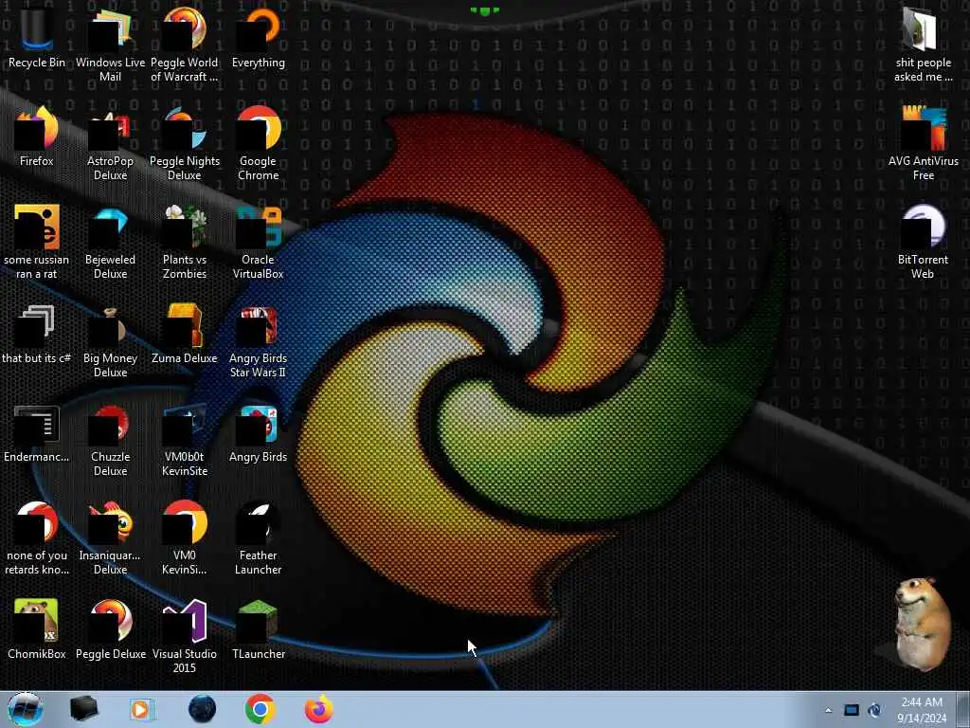Screen dimensions: 970x728
Task: Click the monitor icon in system tray
Action: click(852, 710)
